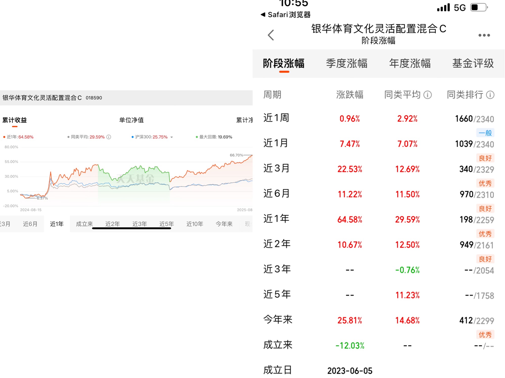Toggle 最大回撤 19.69% legend item

214,137
